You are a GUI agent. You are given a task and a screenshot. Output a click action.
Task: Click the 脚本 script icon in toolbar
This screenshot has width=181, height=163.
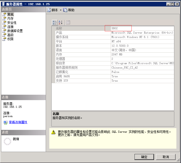(x=49, y=10)
